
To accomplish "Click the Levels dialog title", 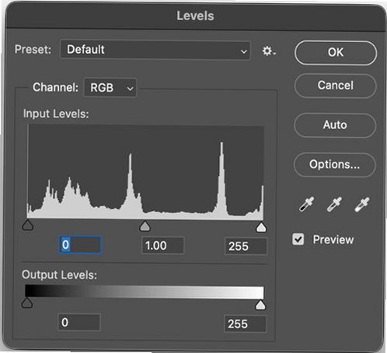I will [195, 16].
